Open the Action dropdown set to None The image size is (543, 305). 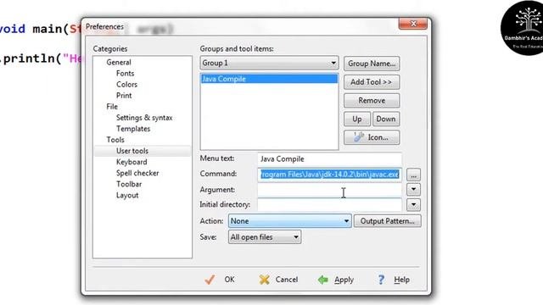290,221
